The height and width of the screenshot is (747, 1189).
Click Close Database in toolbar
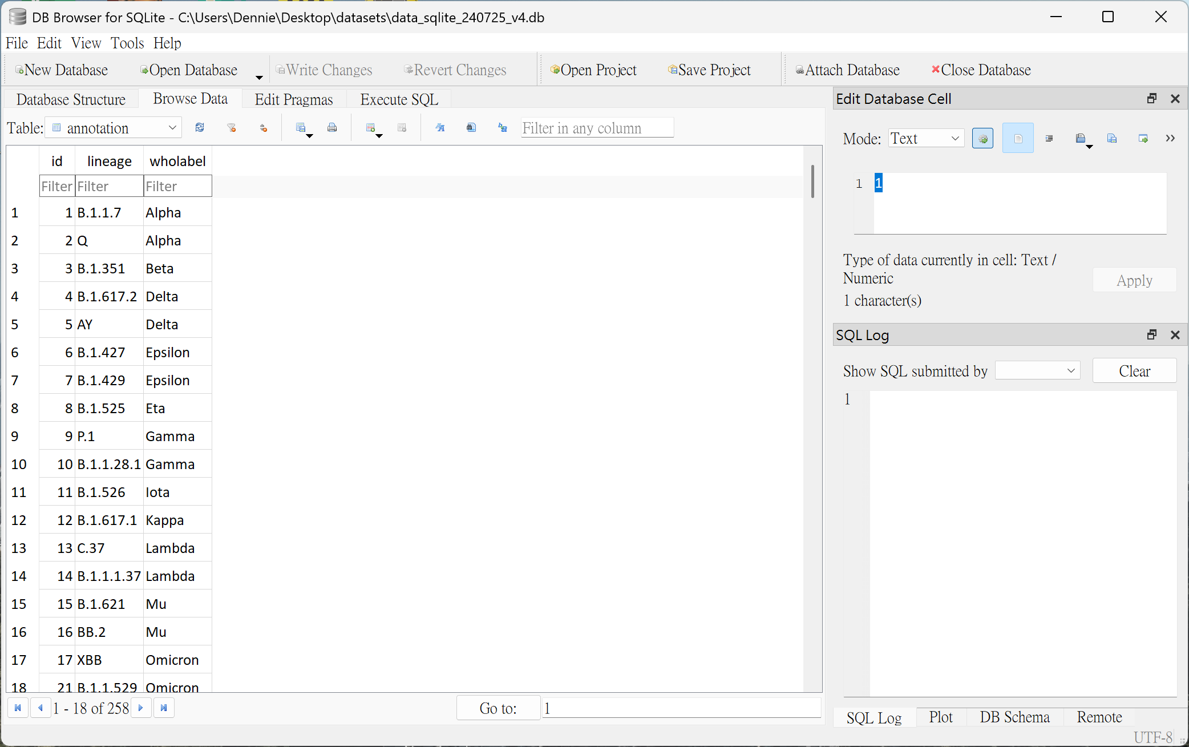point(981,70)
